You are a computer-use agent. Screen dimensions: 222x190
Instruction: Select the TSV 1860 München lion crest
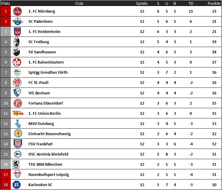16,164
